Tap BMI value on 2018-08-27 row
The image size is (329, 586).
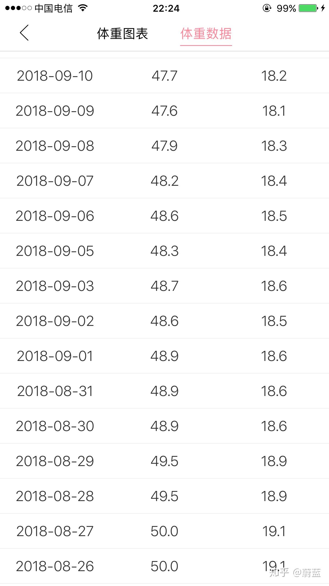[274, 531]
